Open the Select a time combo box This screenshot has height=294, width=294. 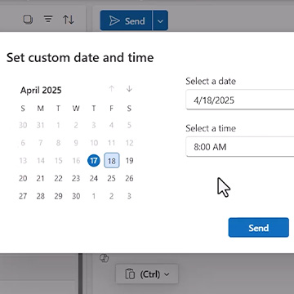point(240,147)
